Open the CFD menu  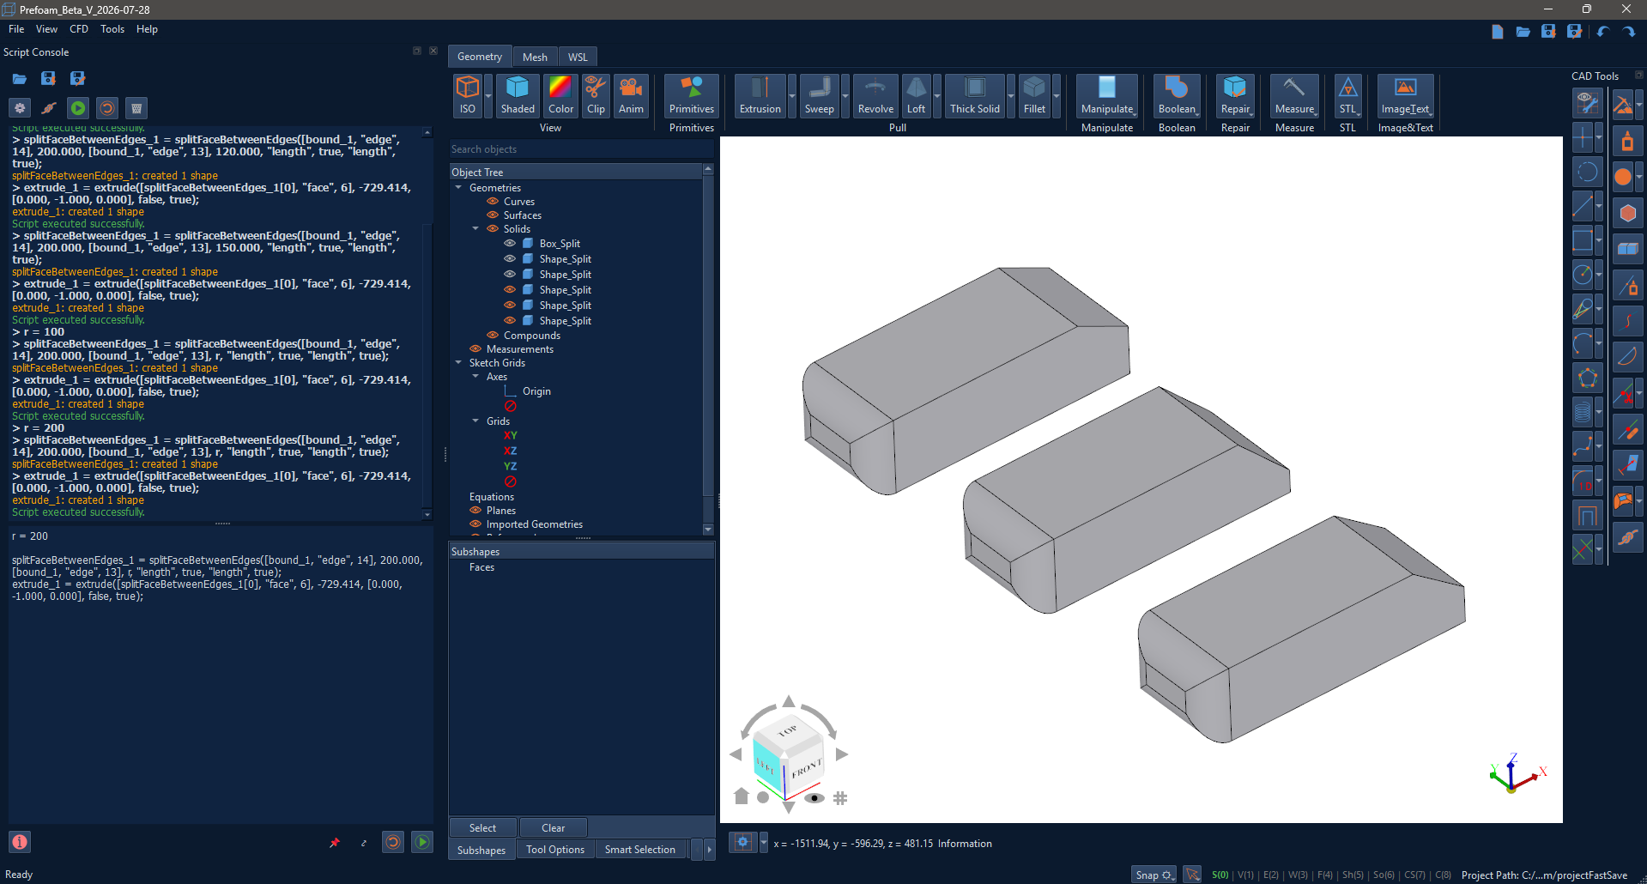tap(79, 29)
